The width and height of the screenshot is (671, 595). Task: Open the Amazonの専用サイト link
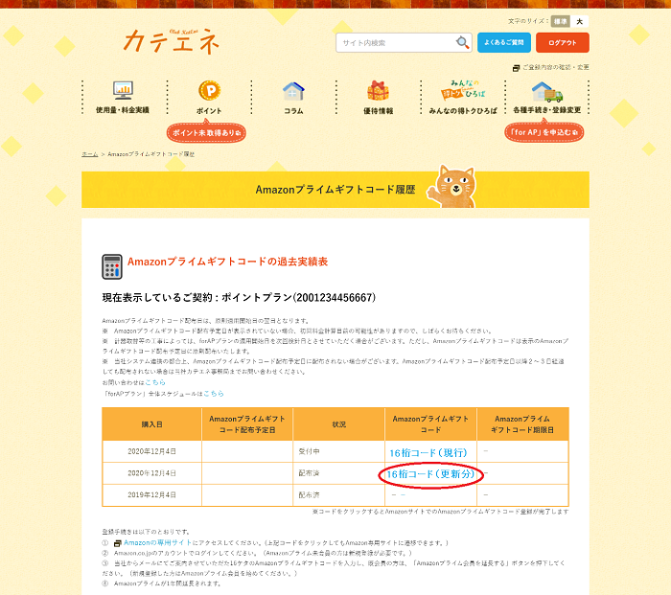click(x=157, y=543)
